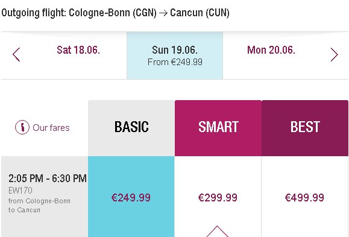Screen dimensions: 349x237
Task: Open the Our fares link
Action: 51,128
